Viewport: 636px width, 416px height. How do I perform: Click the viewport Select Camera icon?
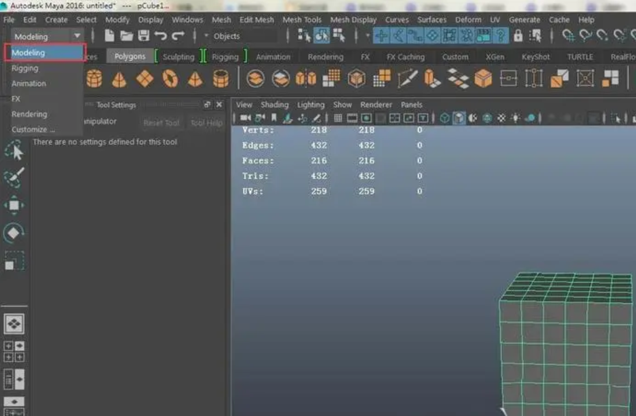[x=245, y=118]
